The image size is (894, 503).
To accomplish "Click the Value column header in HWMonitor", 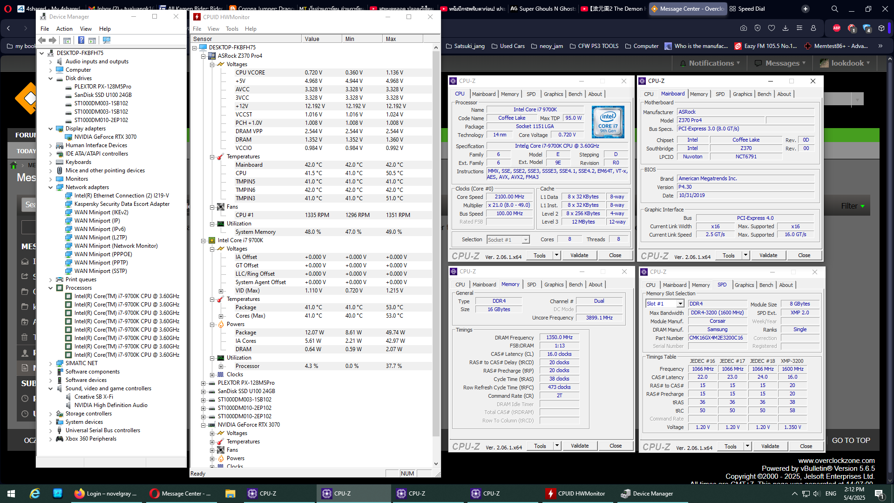I will (321, 39).
